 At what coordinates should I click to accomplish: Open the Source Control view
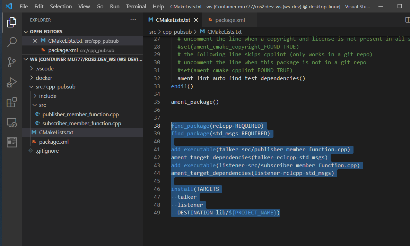pos(11,62)
